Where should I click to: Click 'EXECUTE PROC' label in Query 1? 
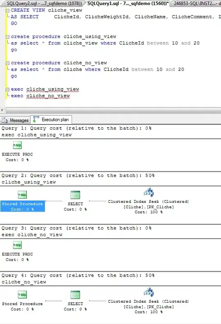click(x=17, y=154)
